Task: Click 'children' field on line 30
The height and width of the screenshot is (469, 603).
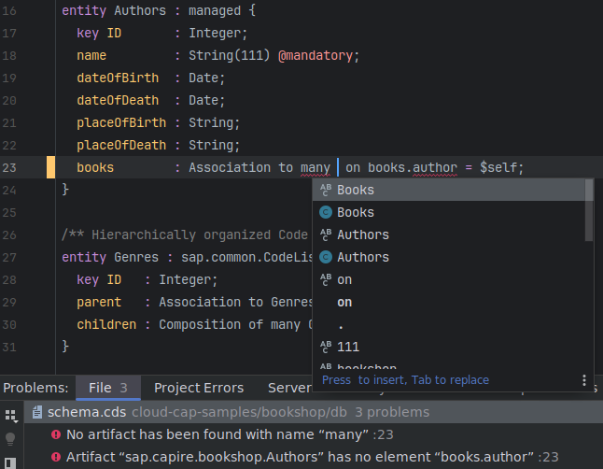Action: (106, 324)
